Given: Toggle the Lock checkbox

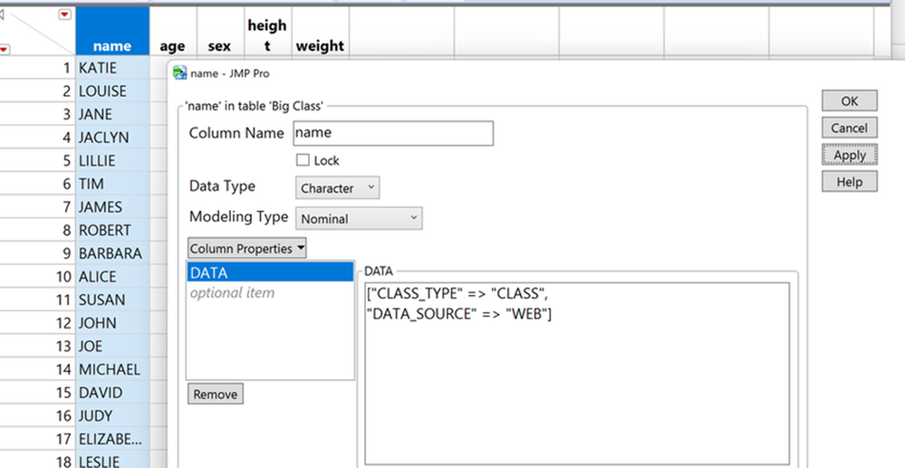Looking at the screenshot, I should click(x=303, y=160).
